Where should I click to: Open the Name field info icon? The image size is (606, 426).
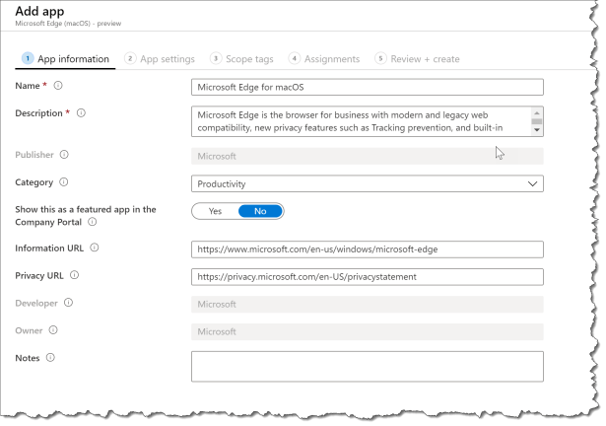pos(58,86)
